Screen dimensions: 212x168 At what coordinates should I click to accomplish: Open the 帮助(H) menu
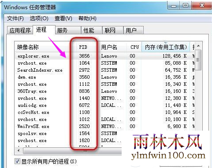(x=87, y=18)
